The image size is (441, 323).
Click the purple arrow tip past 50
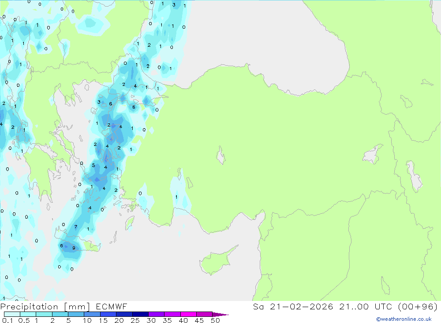(220, 315)
